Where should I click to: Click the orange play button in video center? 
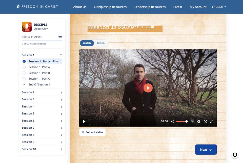click(148, 88)
